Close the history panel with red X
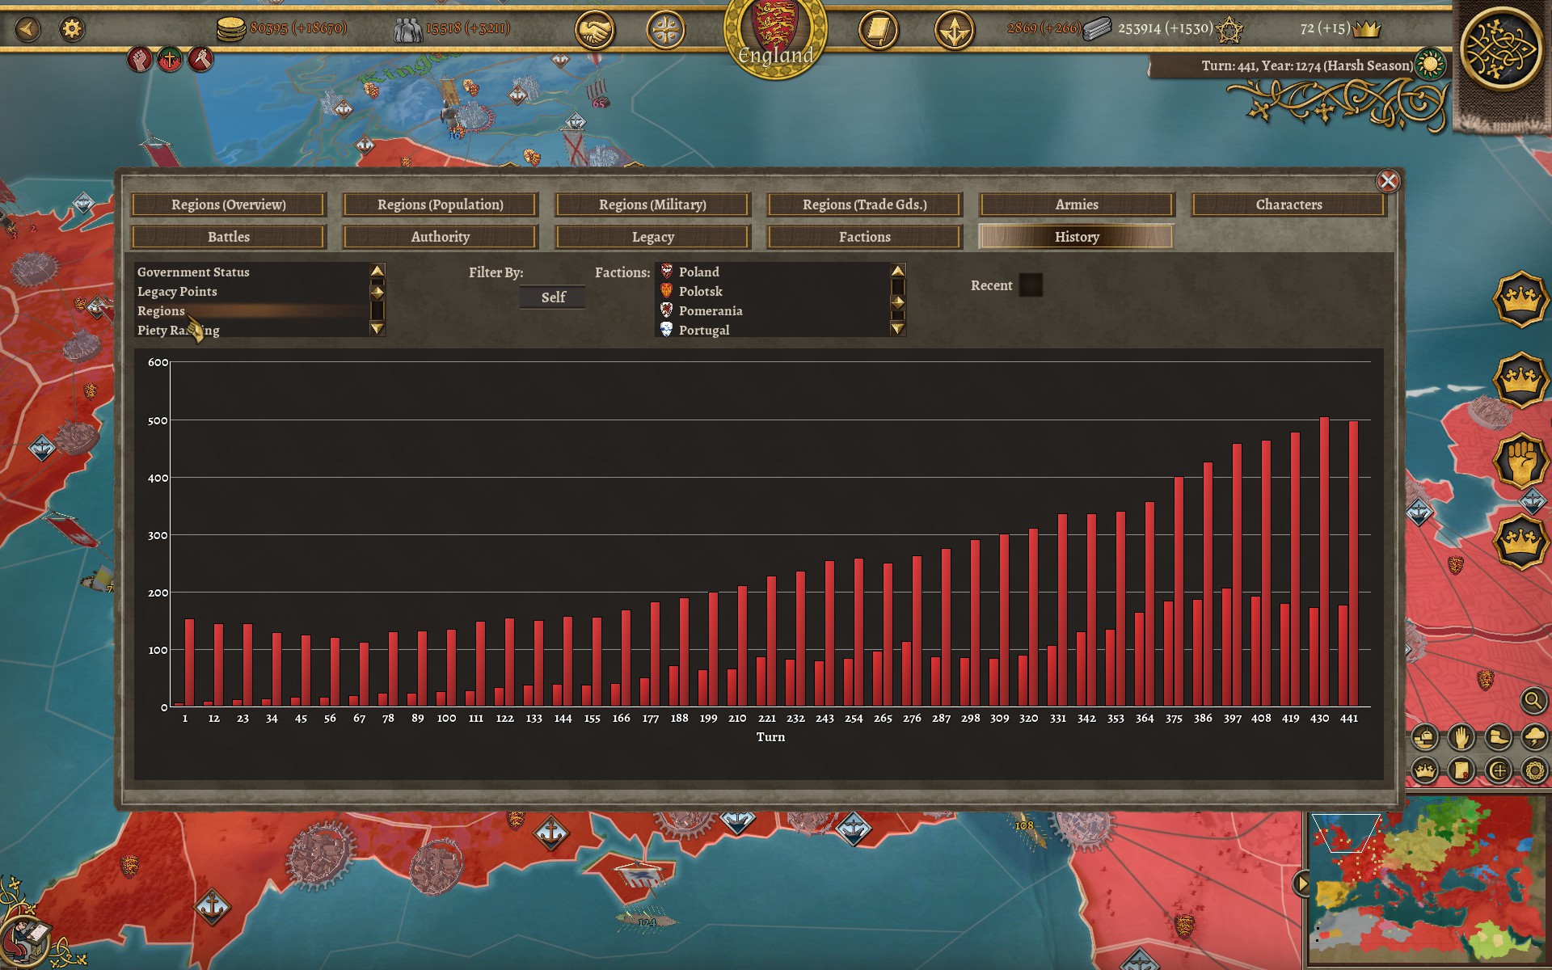The width and height of the screenshot is (1552, 970). coord(1388,181)
